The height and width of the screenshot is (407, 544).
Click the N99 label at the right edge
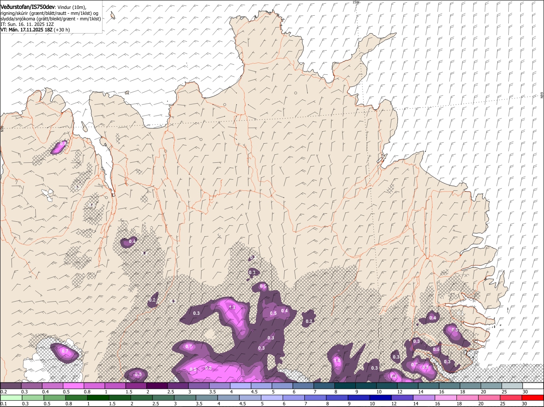coord(542,96)
